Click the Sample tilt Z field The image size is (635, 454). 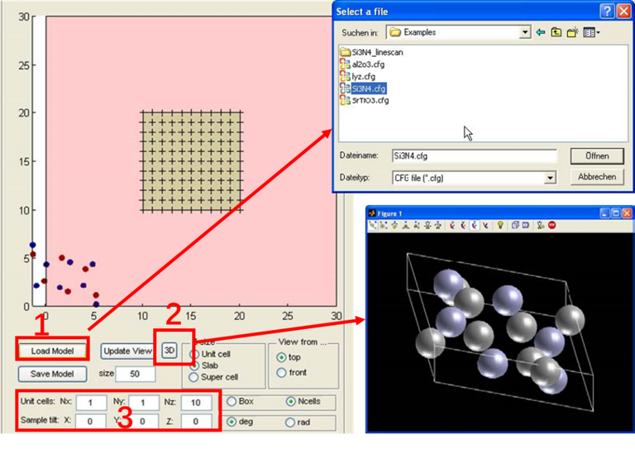tap(196, 421)
